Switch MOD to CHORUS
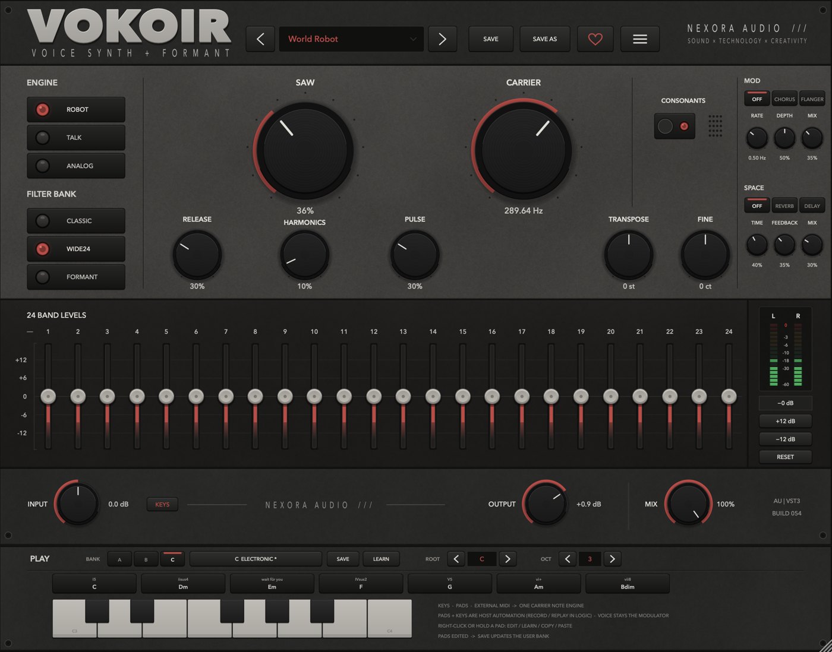 [x=784, y=99]
